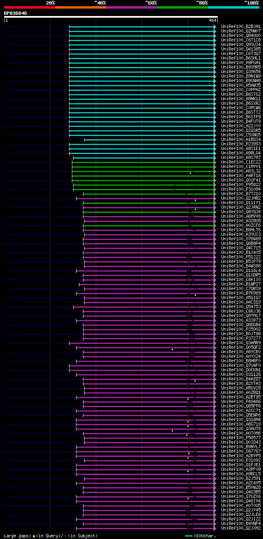
Task: Click the purple alignment bar for UniRef100_Q46IV4
Action: point(146,501)
